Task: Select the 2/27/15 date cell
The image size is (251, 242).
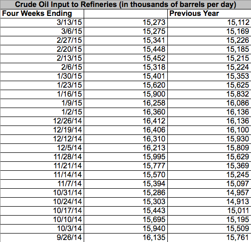Action: point(42,40)
